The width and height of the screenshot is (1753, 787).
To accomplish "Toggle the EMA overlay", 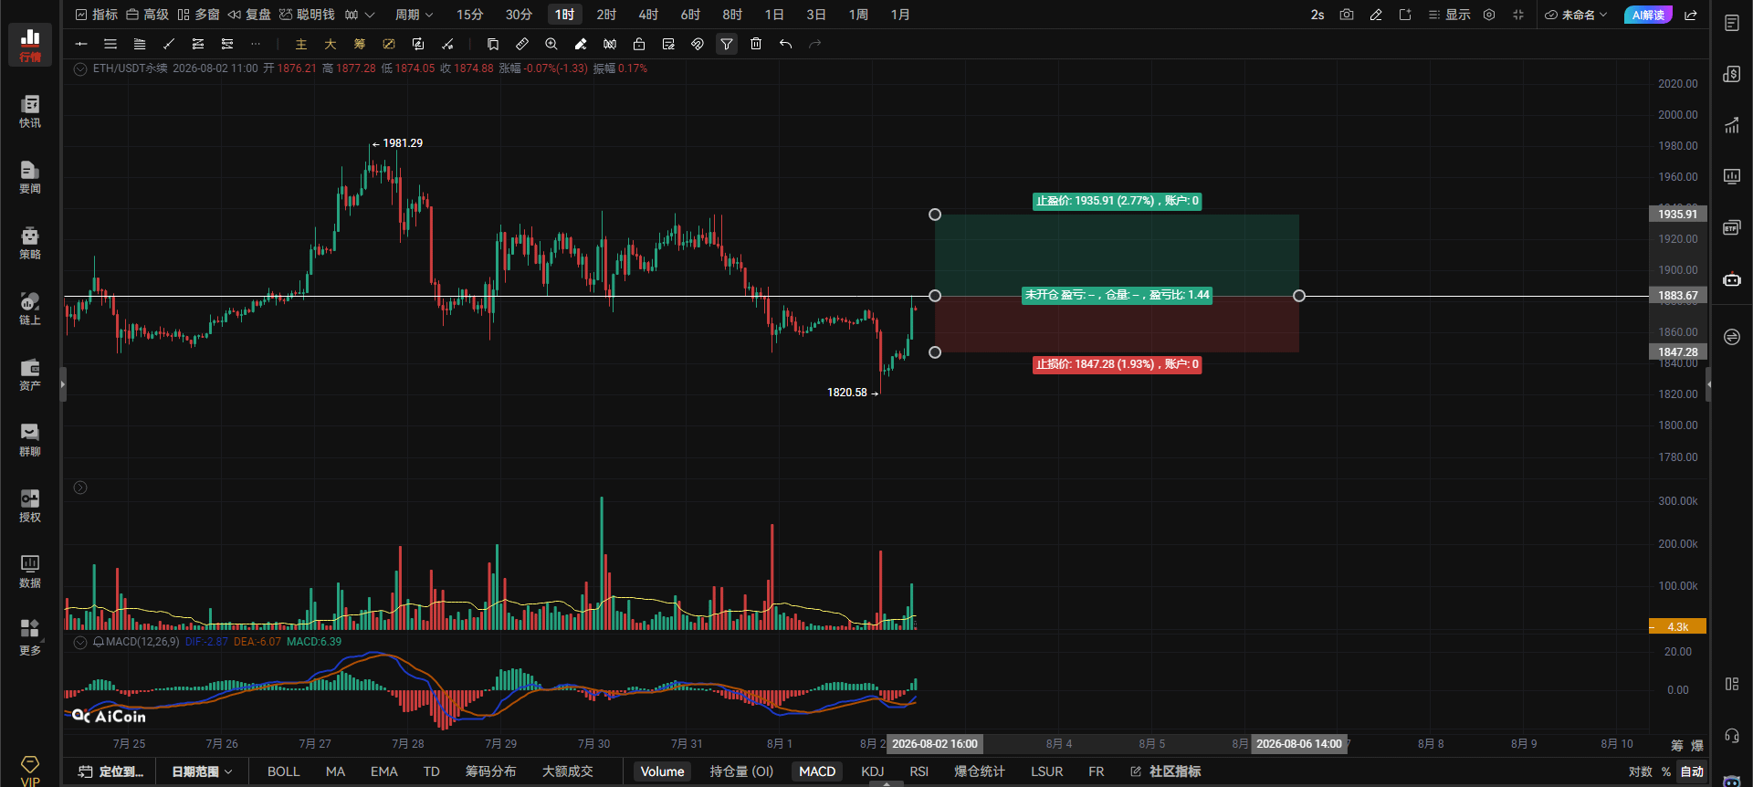I will [x=384, y=771].
